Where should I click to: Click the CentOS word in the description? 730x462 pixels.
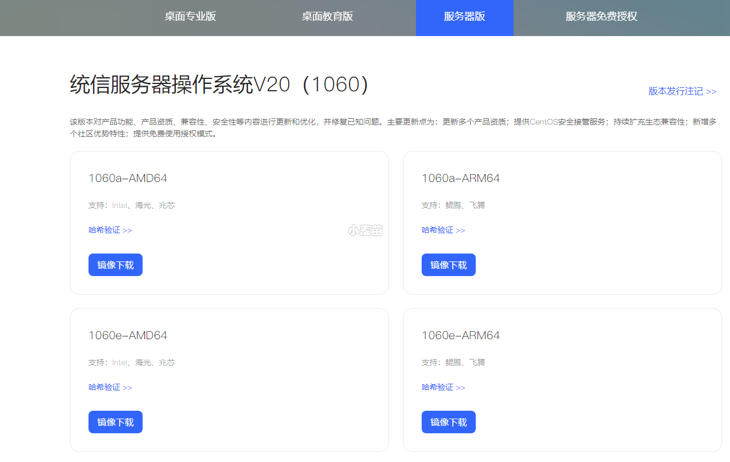[x=543, y=122]
